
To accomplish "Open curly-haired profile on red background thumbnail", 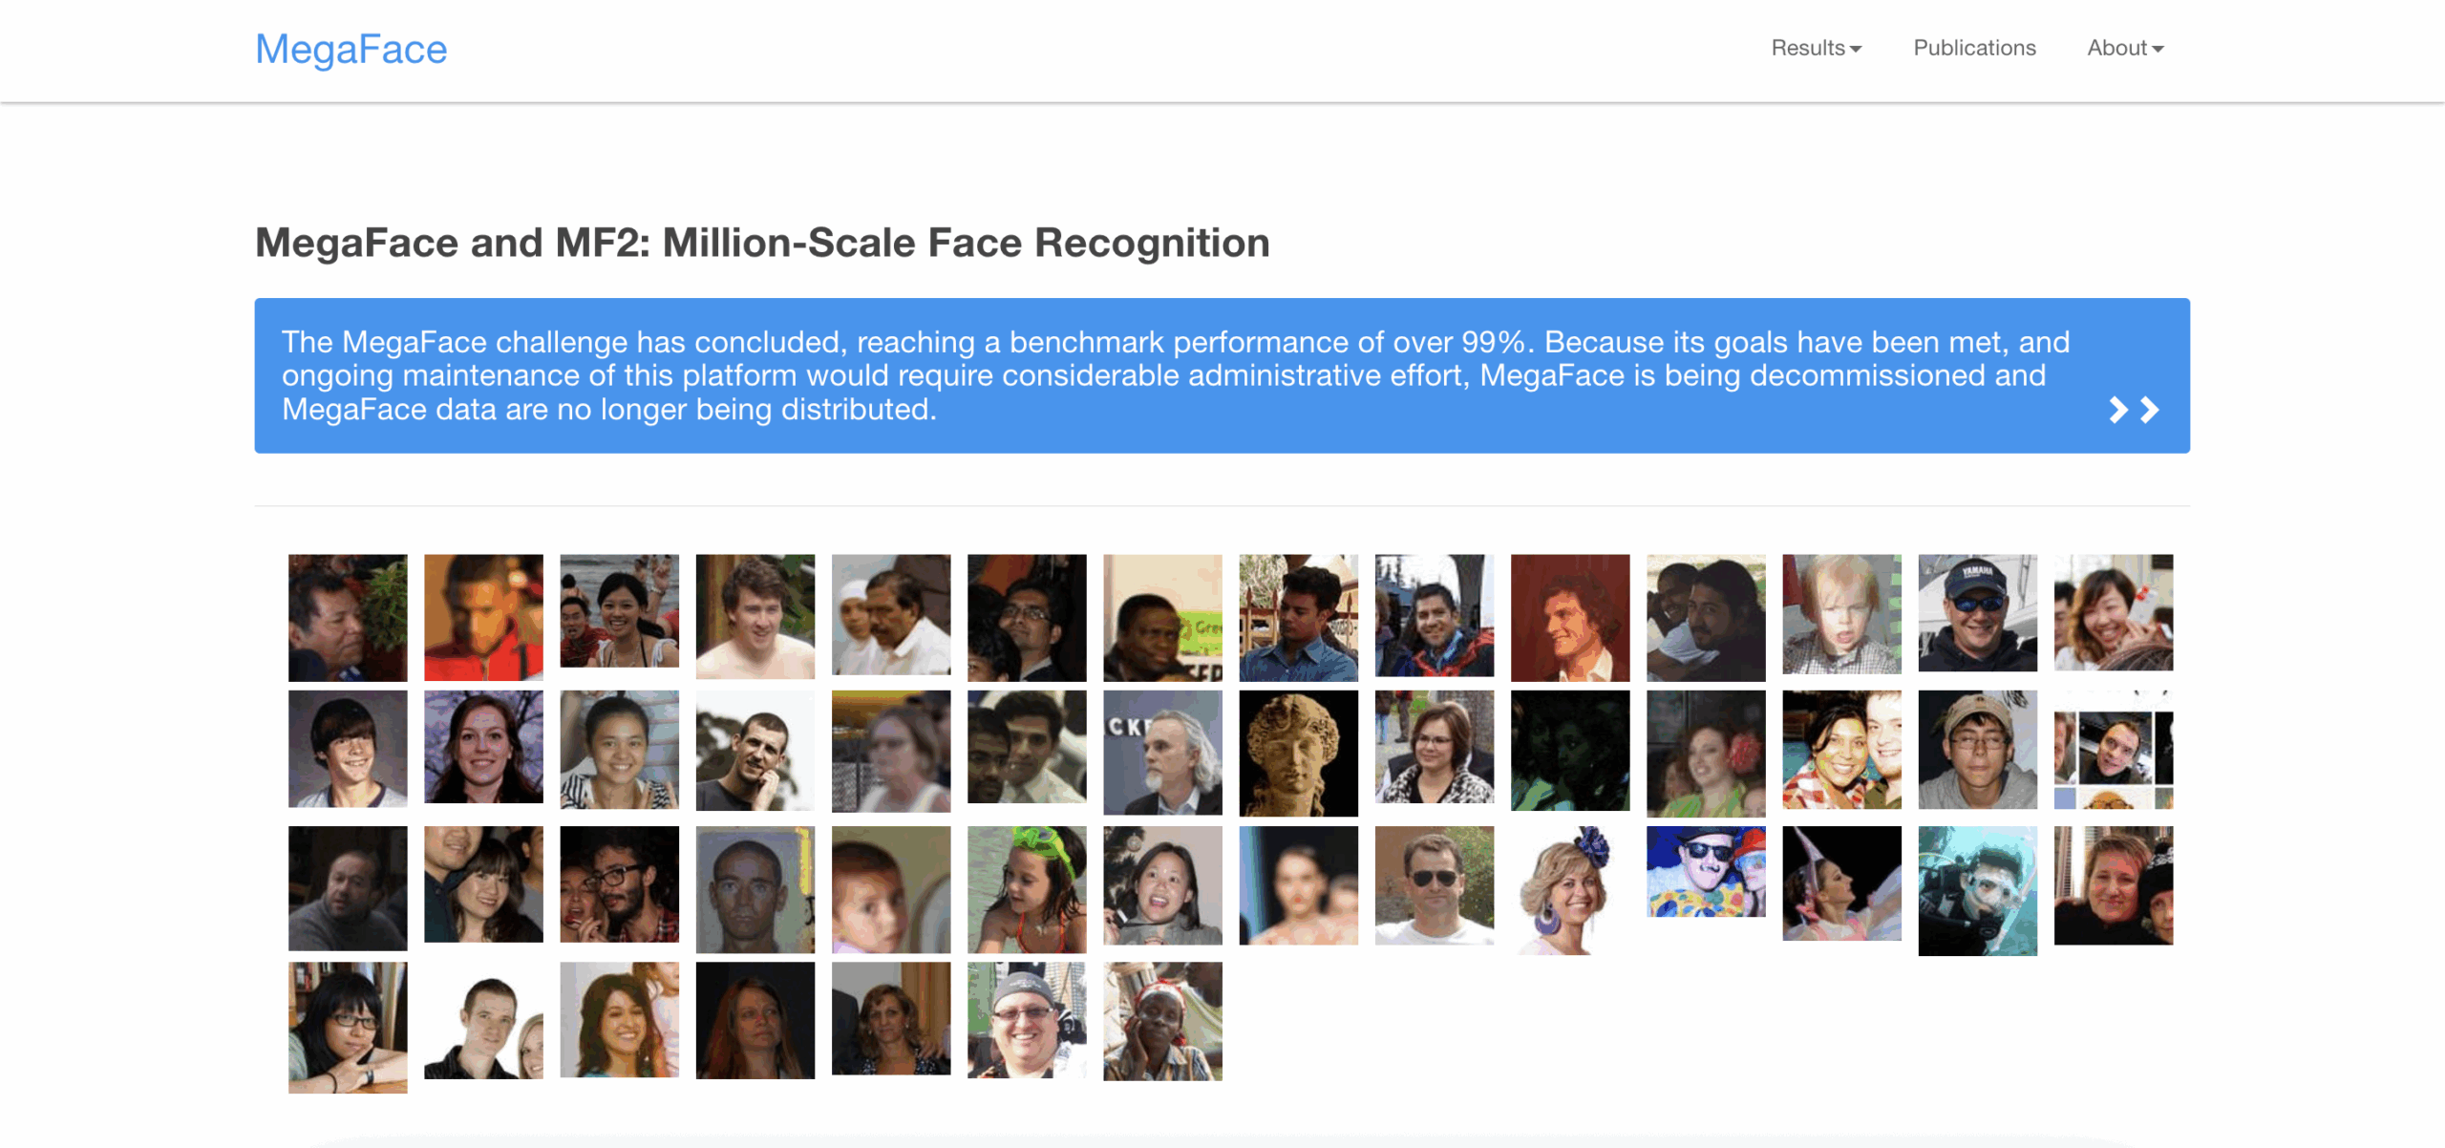I will (x=1570, y=618).
